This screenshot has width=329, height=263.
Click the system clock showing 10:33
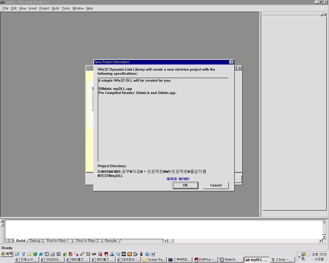pos(319,254)
